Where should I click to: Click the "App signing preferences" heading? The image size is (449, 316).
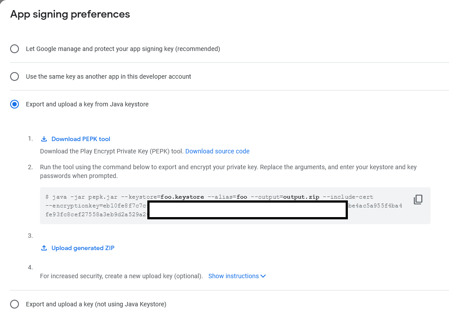[x=70, y=14]
